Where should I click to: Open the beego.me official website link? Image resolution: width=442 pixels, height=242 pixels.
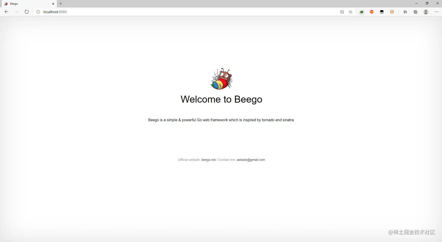[x=208, y=160]
